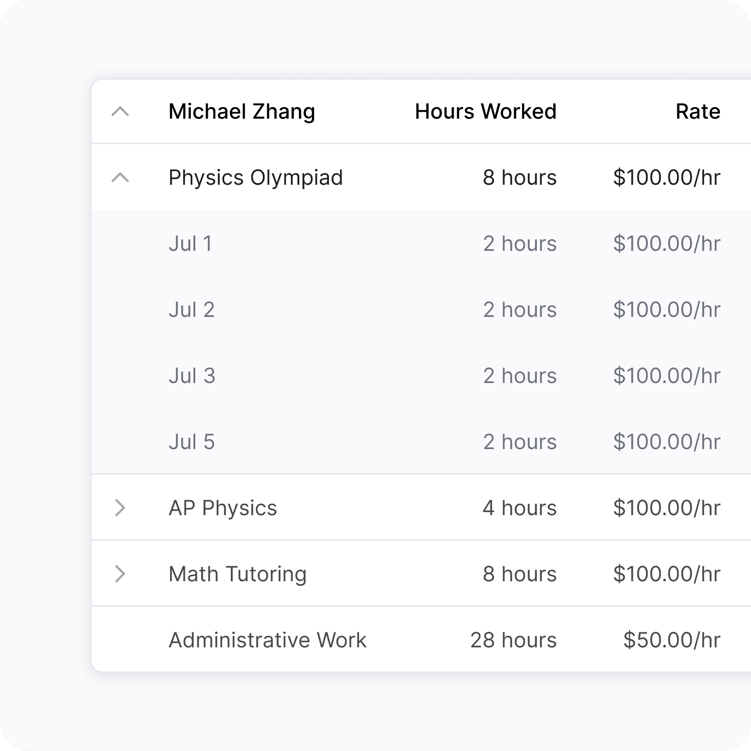The width and height of the screenshot is (751, 751).
Task: Collapse the Physics Olympiad row chevron
Action: click(120, 178)
